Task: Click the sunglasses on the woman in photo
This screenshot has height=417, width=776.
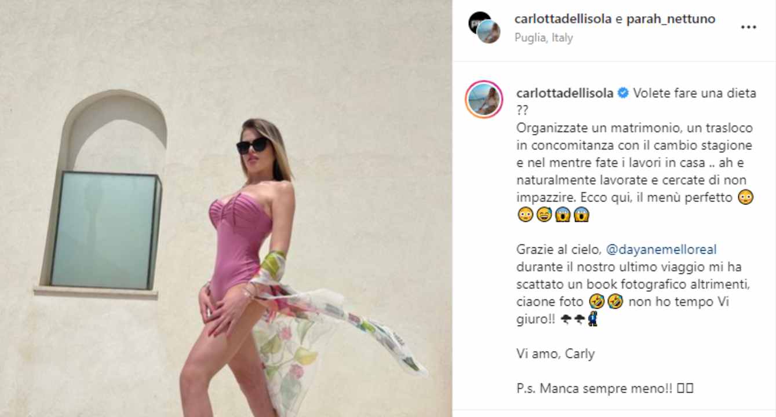Action: coord(253,145)
